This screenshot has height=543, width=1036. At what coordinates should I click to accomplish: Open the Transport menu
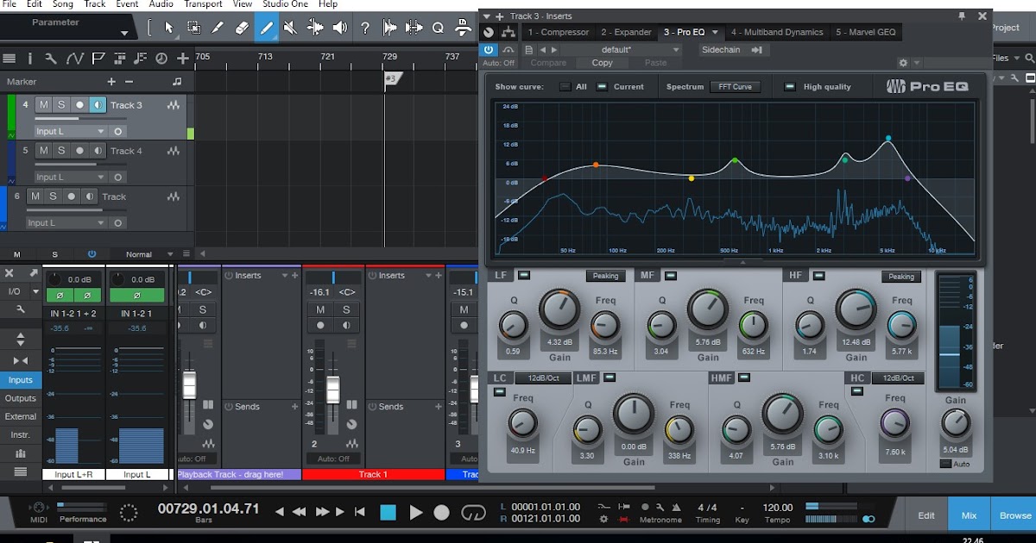203,4
